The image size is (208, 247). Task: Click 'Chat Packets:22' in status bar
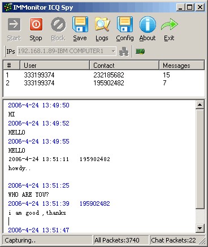(174, 240)
